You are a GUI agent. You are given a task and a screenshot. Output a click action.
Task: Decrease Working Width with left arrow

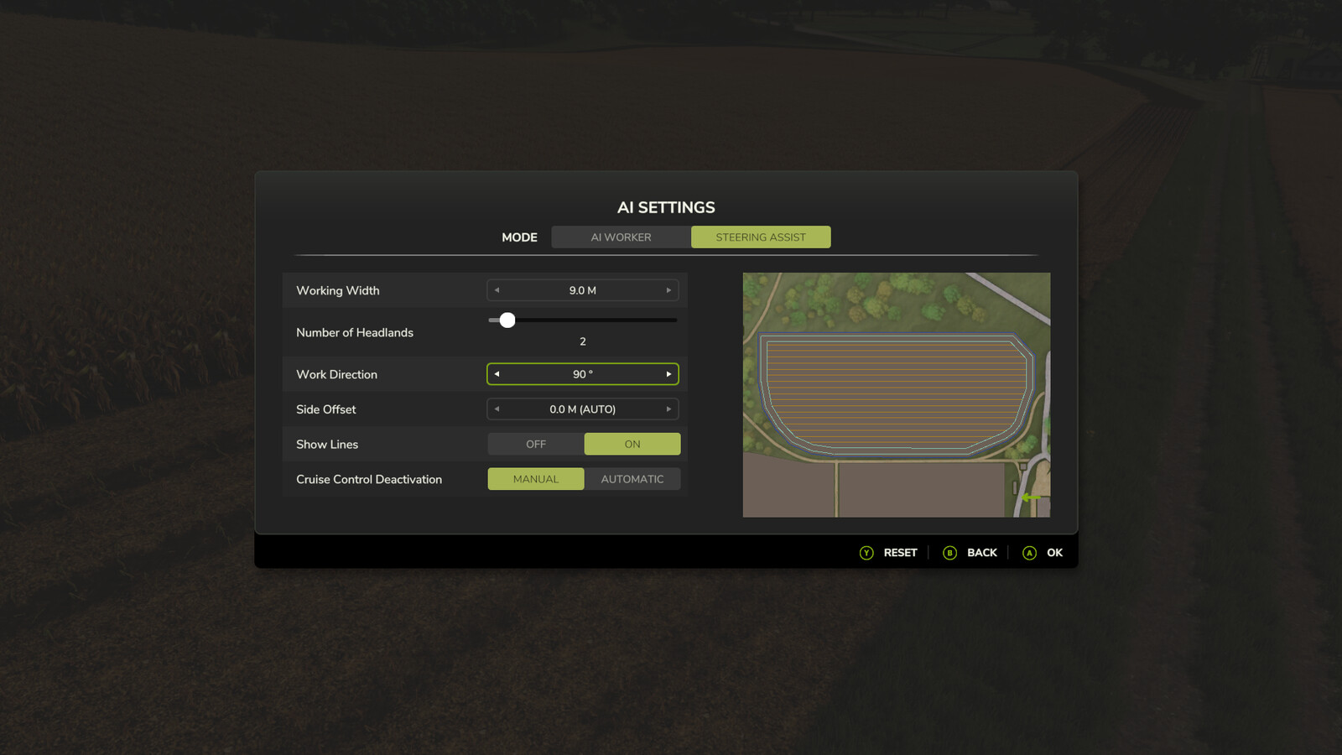(x=497, y=290)
